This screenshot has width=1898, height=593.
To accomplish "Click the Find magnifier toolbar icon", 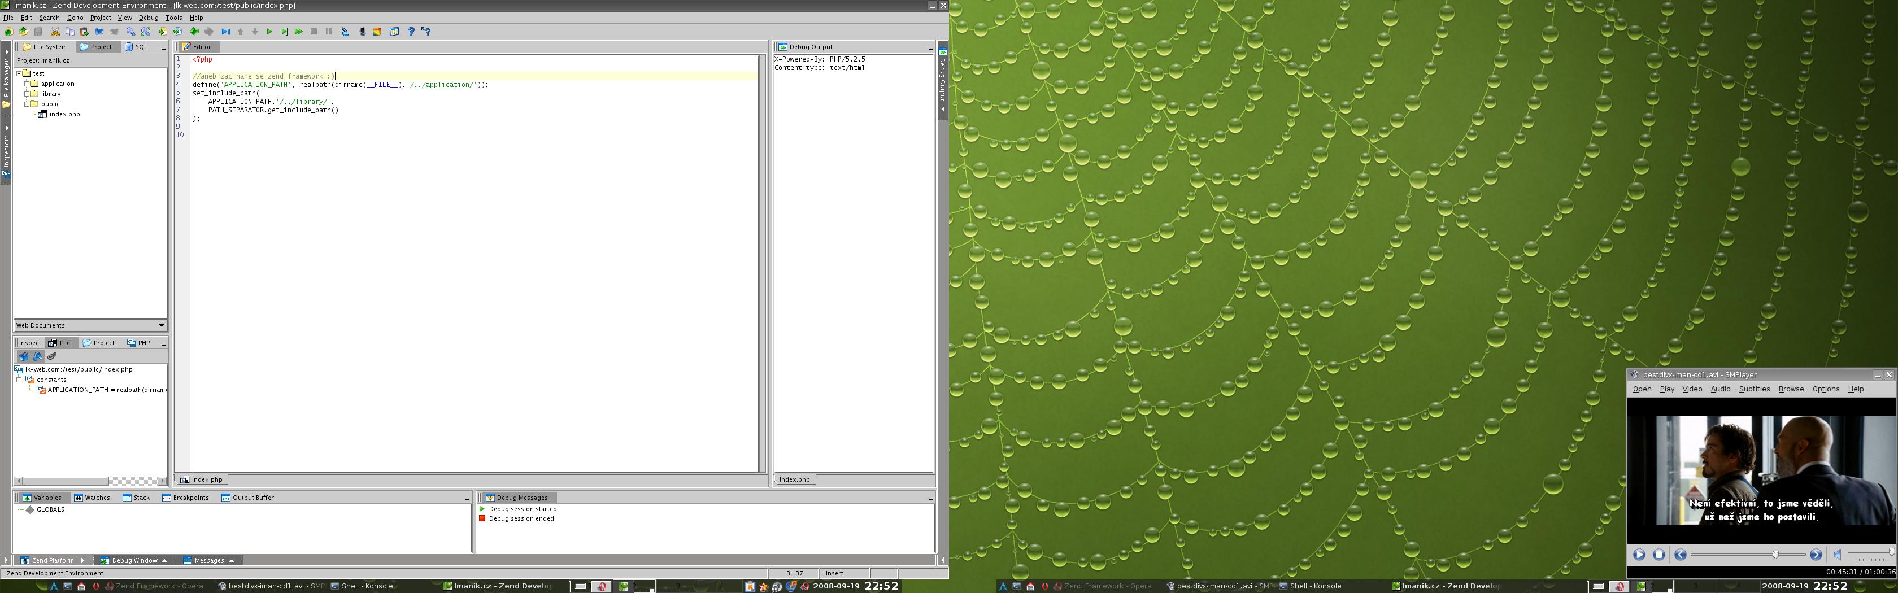I will click(x=130, y=32).
